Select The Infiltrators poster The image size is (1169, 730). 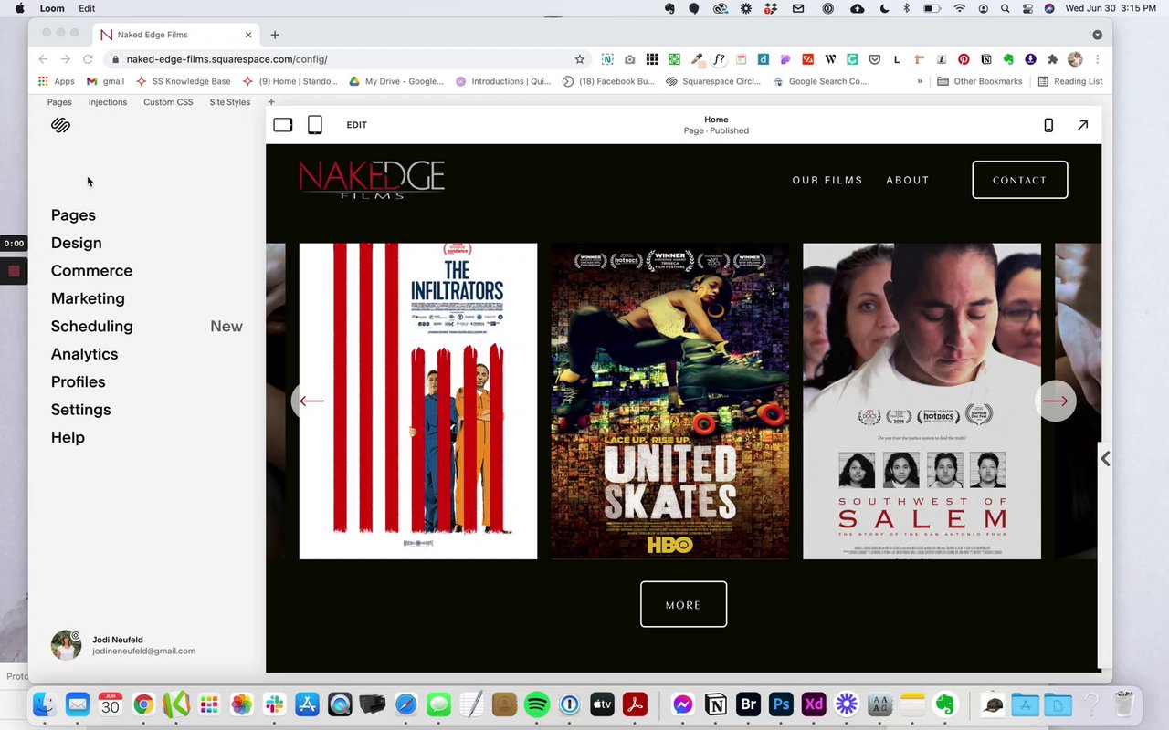click(418, 401)
